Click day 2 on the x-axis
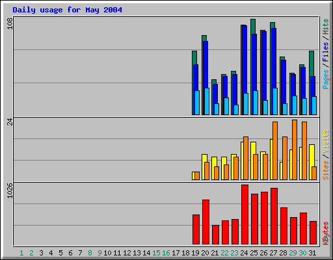 [x=31, y=253]
